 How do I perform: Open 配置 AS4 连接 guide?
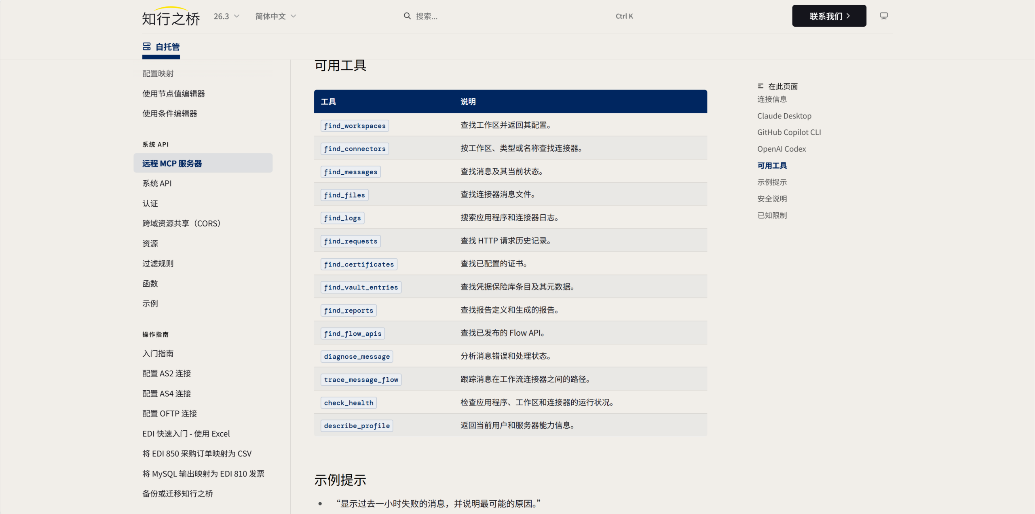tap(167, 393)
